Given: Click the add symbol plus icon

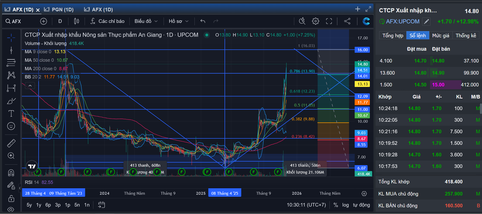Looking at the screenshot, I should pyautogui.click(x=43, y=21).
